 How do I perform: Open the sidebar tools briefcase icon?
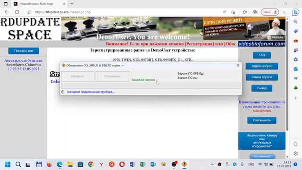pos(295,41)
